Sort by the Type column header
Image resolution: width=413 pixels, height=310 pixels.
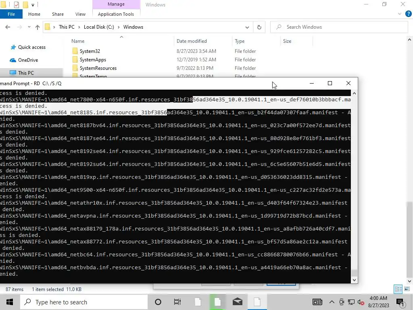pyautogui.click(x=240, y=41)
